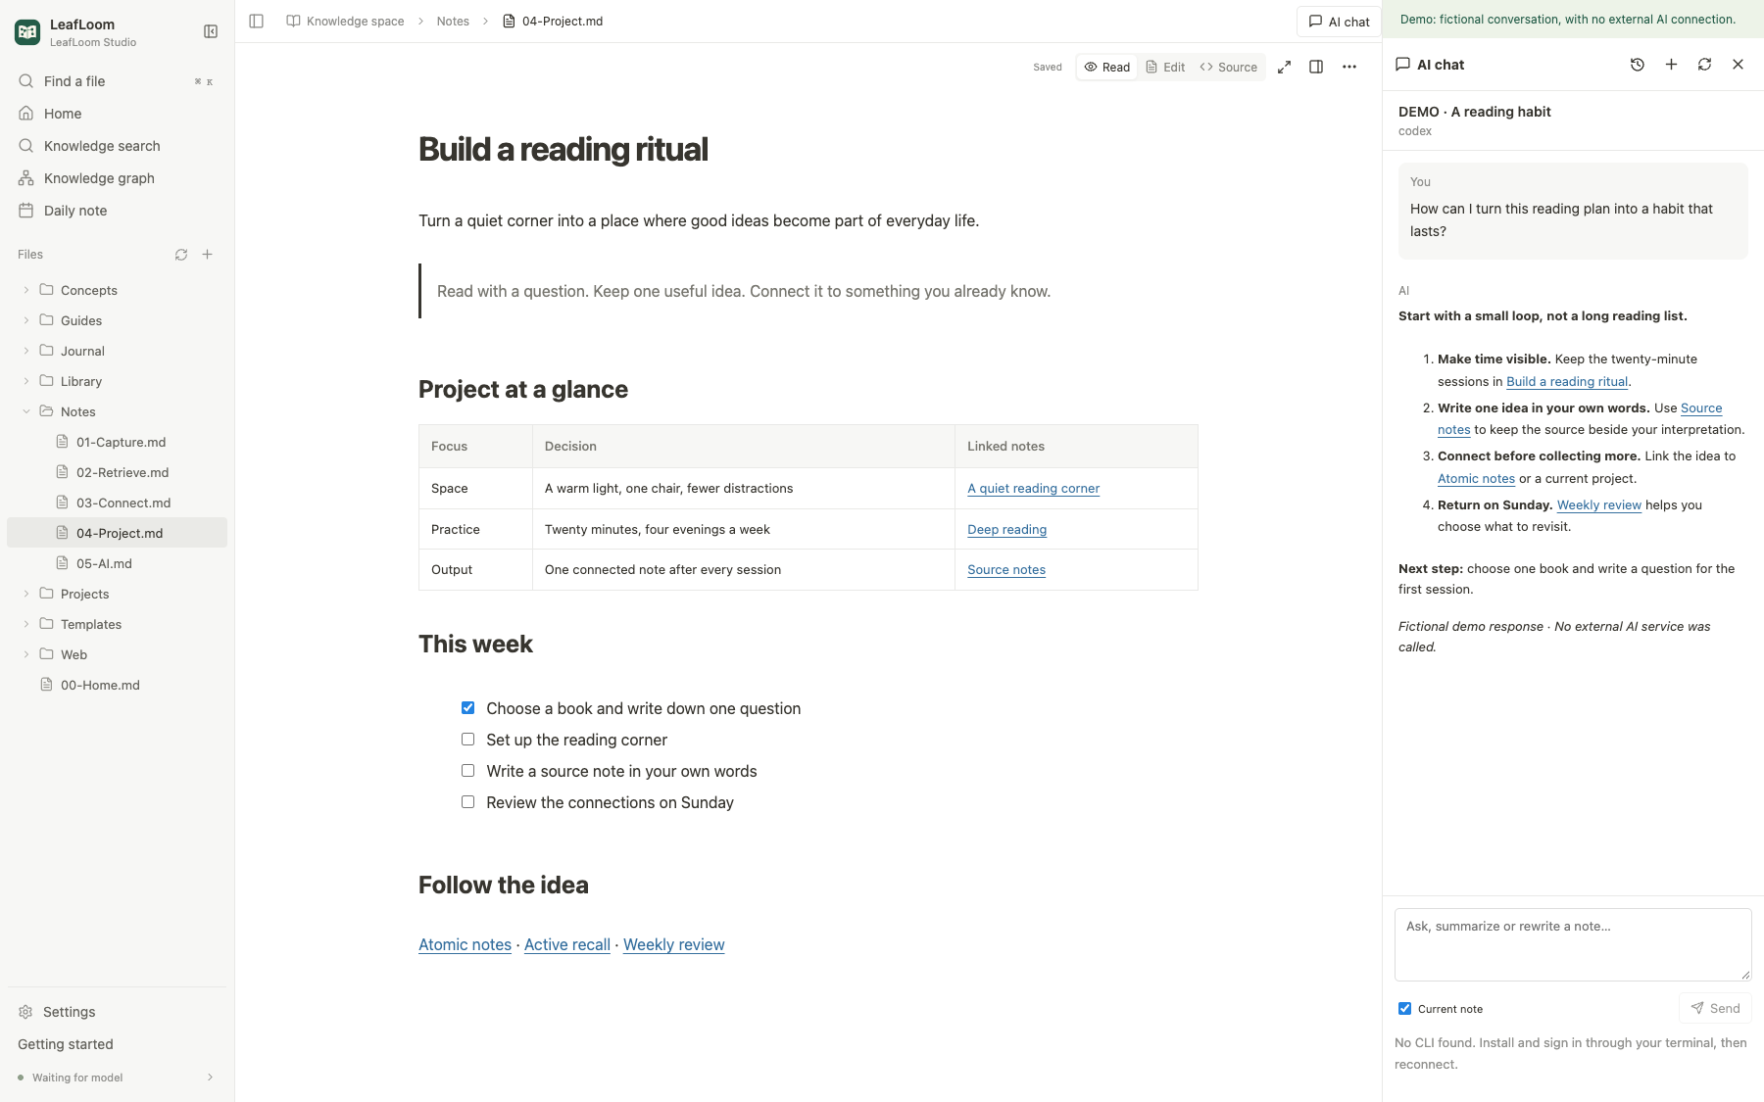Refresh the Files list
This screenshot has width=1764, height=1102.
click(x=181, y=255)
